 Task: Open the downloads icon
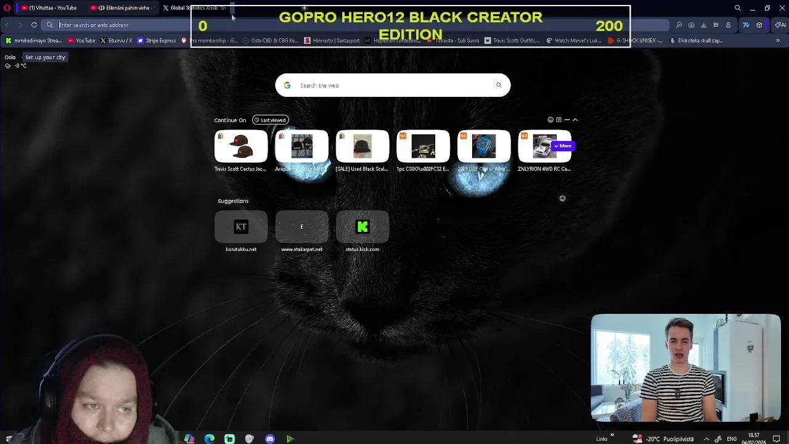(x=703, y=25)
